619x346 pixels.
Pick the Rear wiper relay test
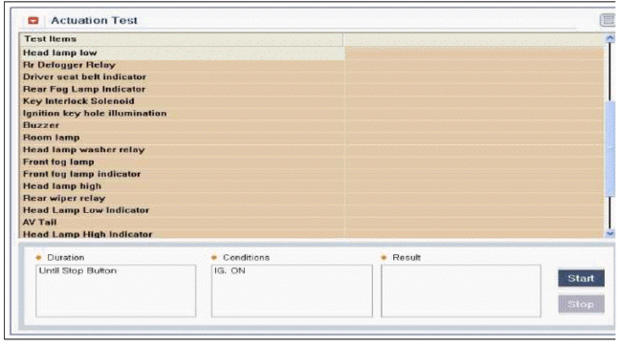[312, 198]
